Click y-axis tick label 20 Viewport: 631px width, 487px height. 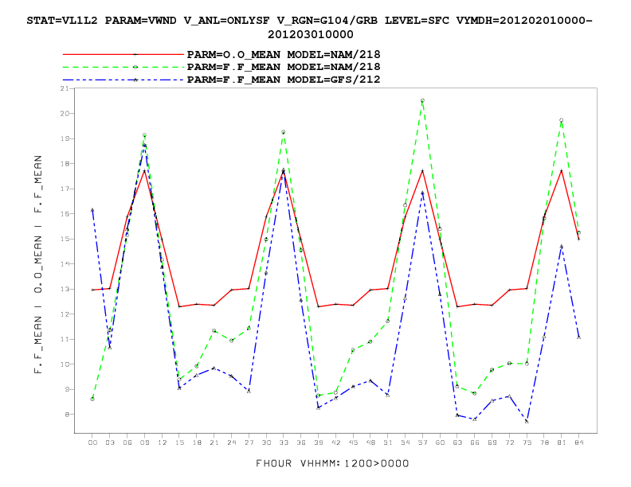tap(65, 113)
